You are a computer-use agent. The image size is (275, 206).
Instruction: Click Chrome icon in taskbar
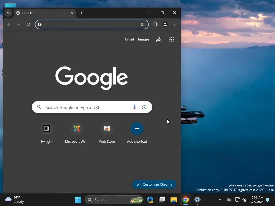pyautogui.click(x=185, y=200)
